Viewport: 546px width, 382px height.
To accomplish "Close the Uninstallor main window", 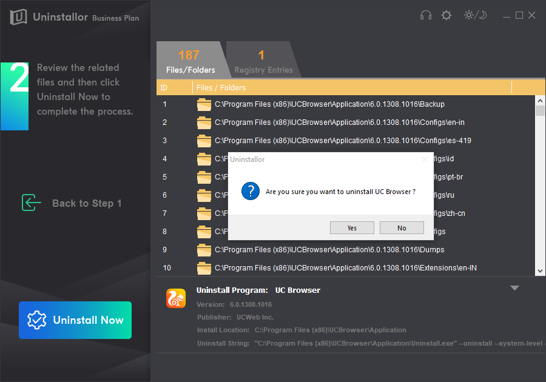I will (x=531, y=15).
